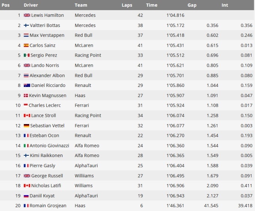Click the German flag beside Sebastian Vettel

(26, 126)
